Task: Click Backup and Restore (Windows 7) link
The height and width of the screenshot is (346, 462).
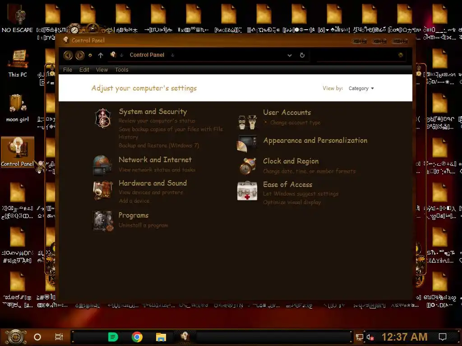Action: 159,146
